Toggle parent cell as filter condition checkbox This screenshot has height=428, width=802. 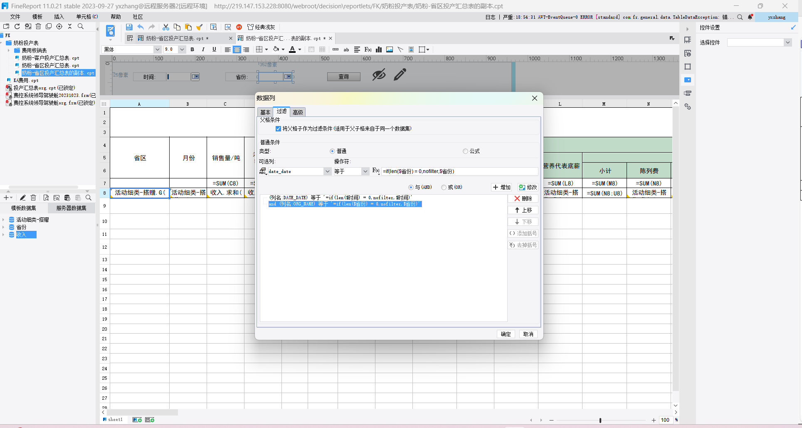pyautogui.click(x=278, y=129)
